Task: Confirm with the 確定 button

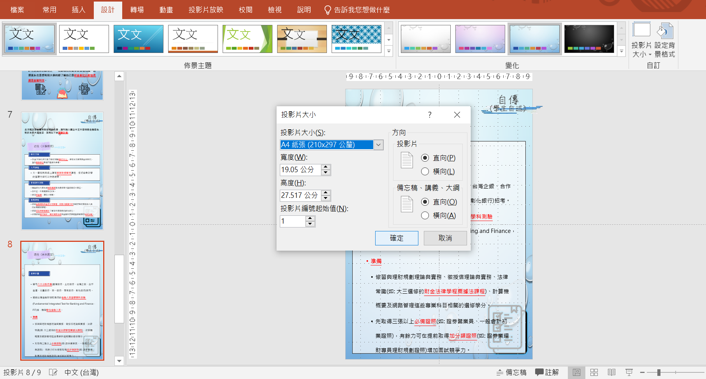Action: pyautogui.click(x=397, y=238)
